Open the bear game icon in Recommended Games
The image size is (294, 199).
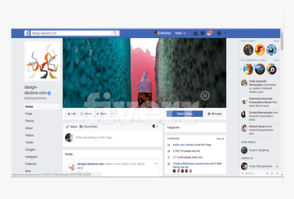pyautogui.click(x=248, y=69)
